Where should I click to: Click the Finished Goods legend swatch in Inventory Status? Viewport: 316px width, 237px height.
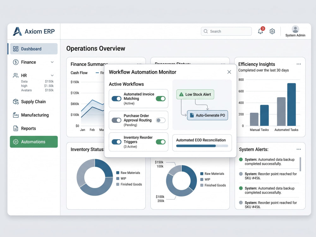click(x=118, y=184)
